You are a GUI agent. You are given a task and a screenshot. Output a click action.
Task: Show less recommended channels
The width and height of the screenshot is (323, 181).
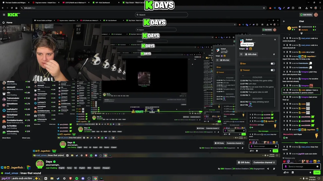pos(26,138)
